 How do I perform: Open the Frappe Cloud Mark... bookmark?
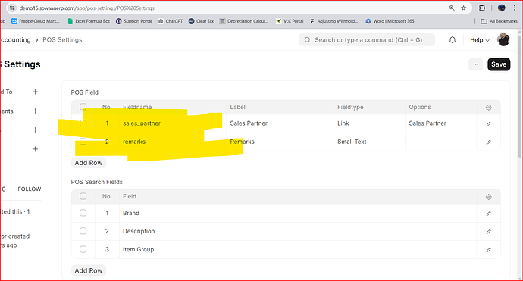[x=36, y=21]
